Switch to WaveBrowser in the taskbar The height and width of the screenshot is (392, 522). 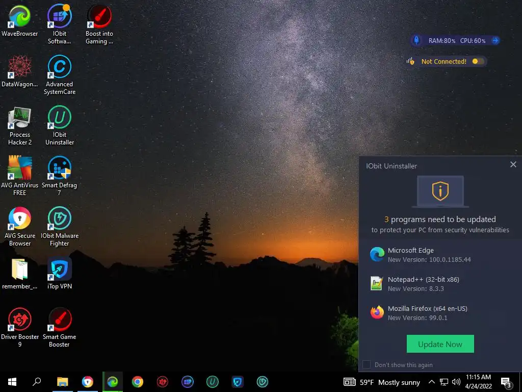click(113, 382)
